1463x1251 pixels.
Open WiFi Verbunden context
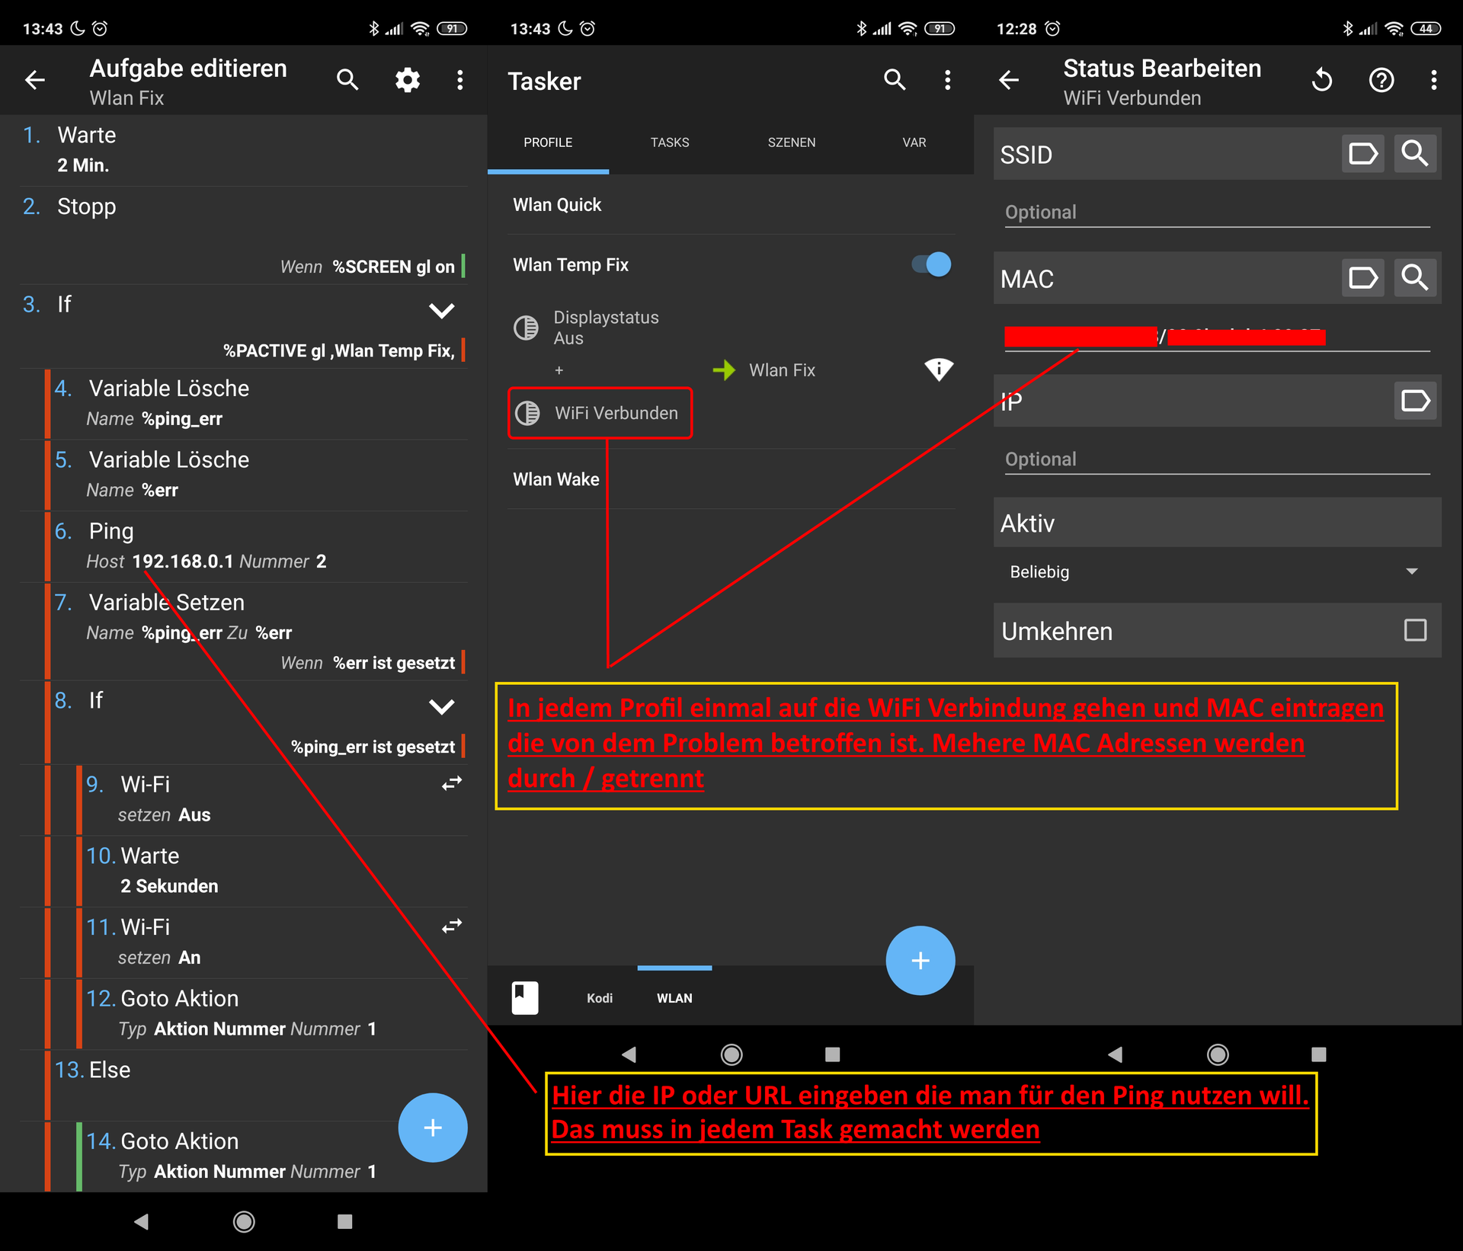click(x=616, y=413)
